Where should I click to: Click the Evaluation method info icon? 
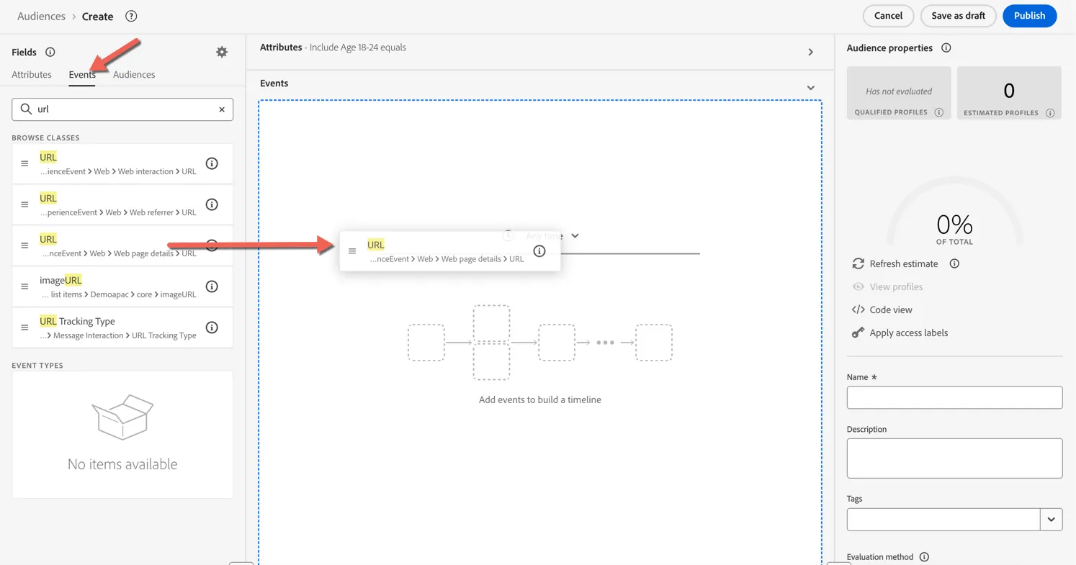pyautogui.click(x=924, y=557)
